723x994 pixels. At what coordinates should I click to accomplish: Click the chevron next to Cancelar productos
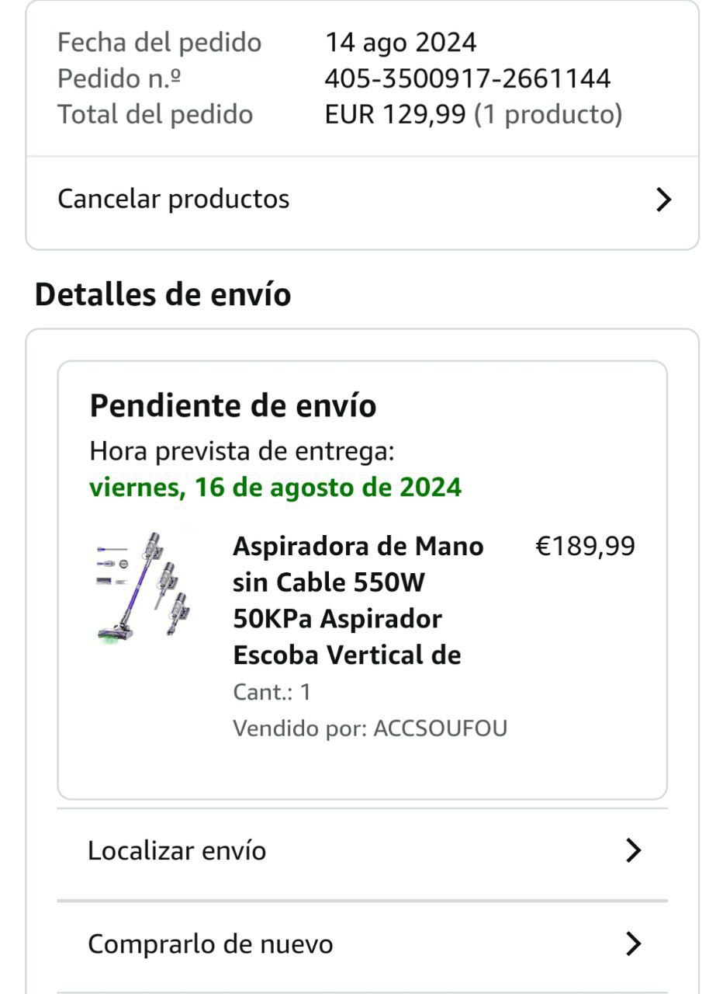pos(662,200)
